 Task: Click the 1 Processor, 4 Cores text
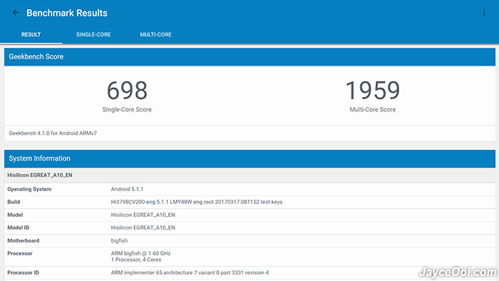pos(136,260)
